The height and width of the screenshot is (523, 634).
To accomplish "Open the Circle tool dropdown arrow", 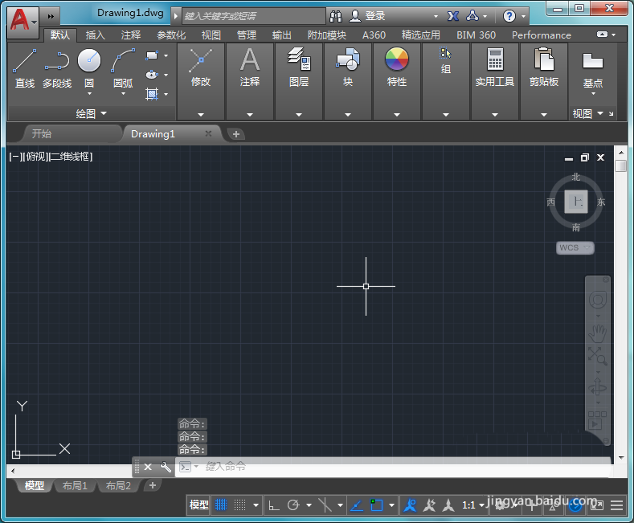I will (89, 94).
